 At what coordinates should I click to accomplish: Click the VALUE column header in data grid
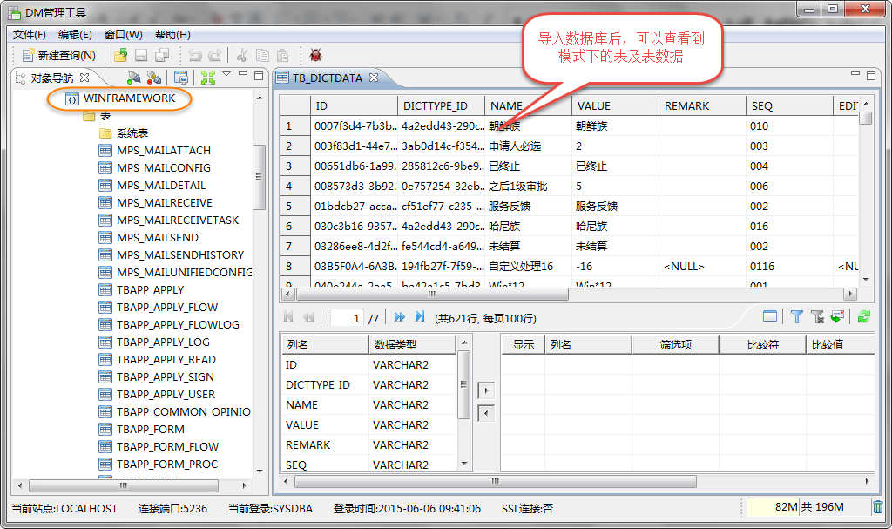[615, 106]
